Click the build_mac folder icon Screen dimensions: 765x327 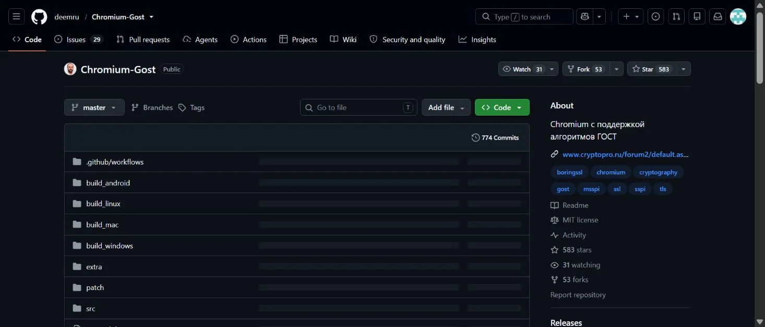(x=77, y=224)
